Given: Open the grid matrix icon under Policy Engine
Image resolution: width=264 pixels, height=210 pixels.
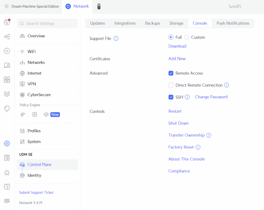Looking at the screenshot, I should point(35,114).
